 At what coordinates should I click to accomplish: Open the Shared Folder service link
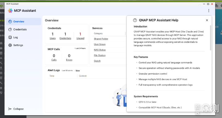101,39
